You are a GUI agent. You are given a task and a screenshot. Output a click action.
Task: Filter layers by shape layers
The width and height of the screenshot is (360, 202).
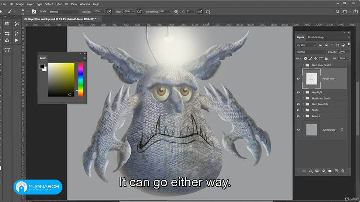(338, 45)
